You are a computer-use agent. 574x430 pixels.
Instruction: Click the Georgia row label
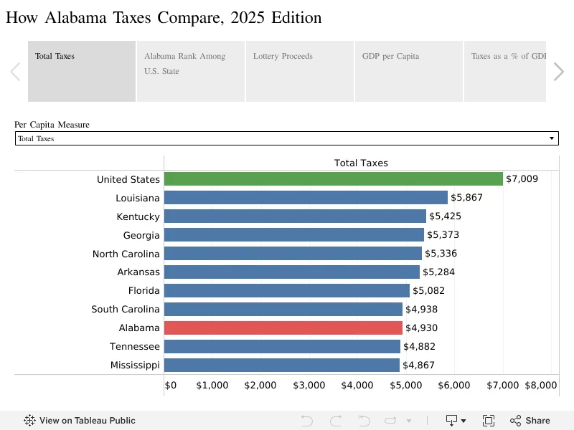[141, 235]
